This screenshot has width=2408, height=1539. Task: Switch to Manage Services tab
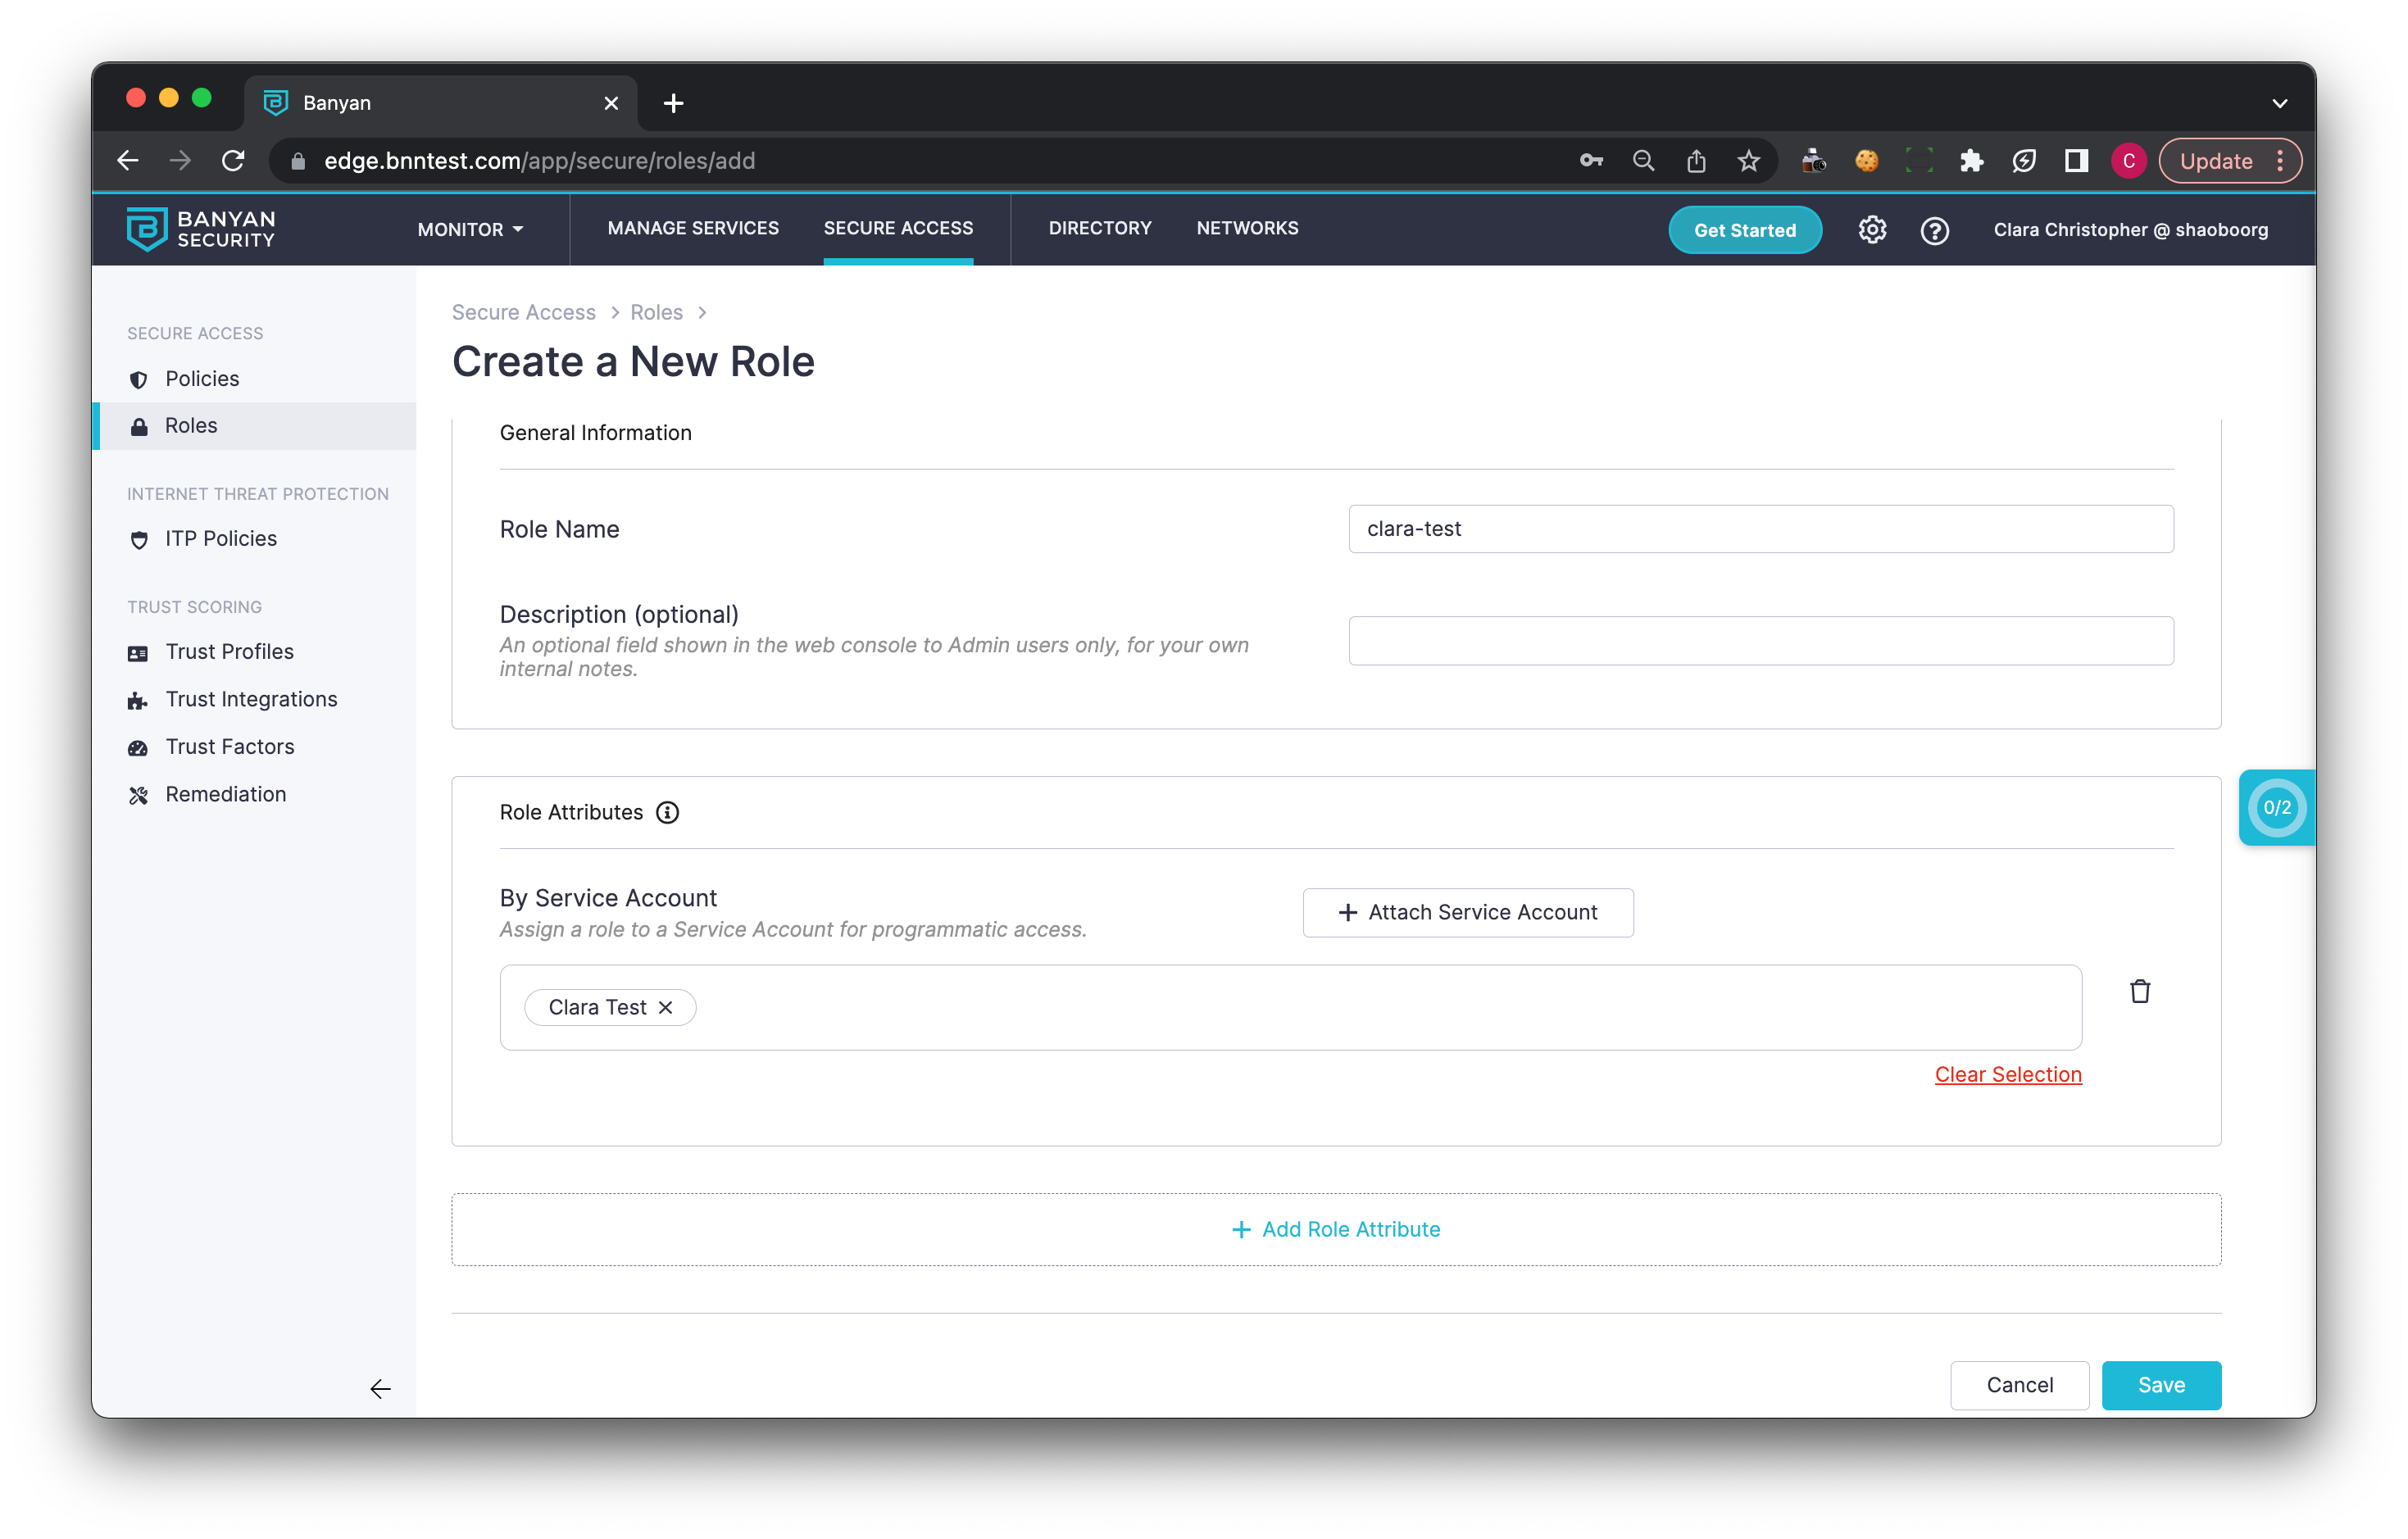(693, 228)
